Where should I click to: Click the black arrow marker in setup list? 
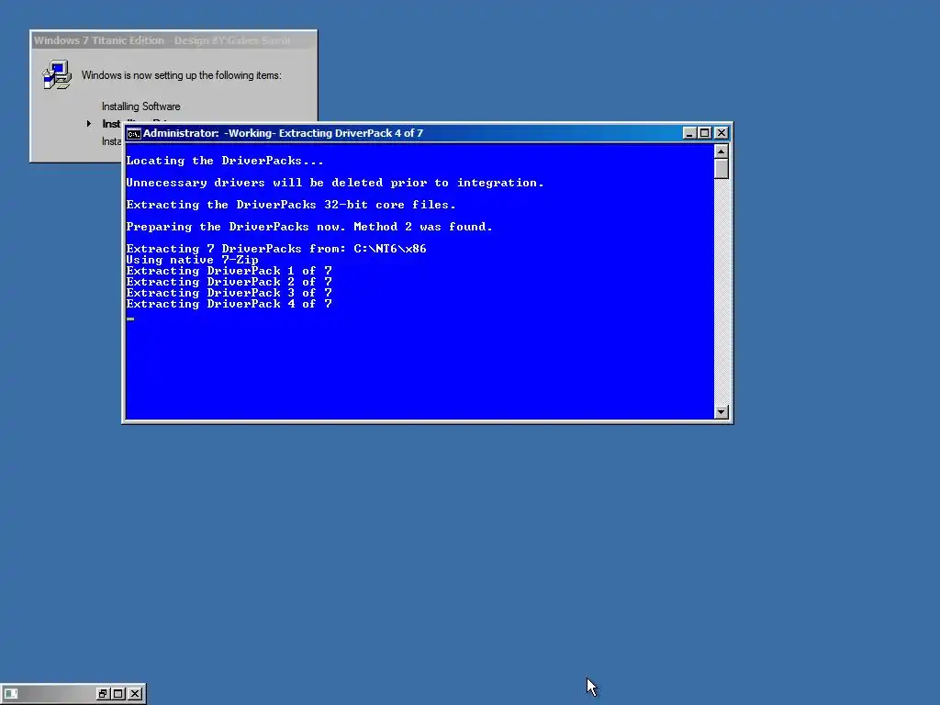(89, 124)
